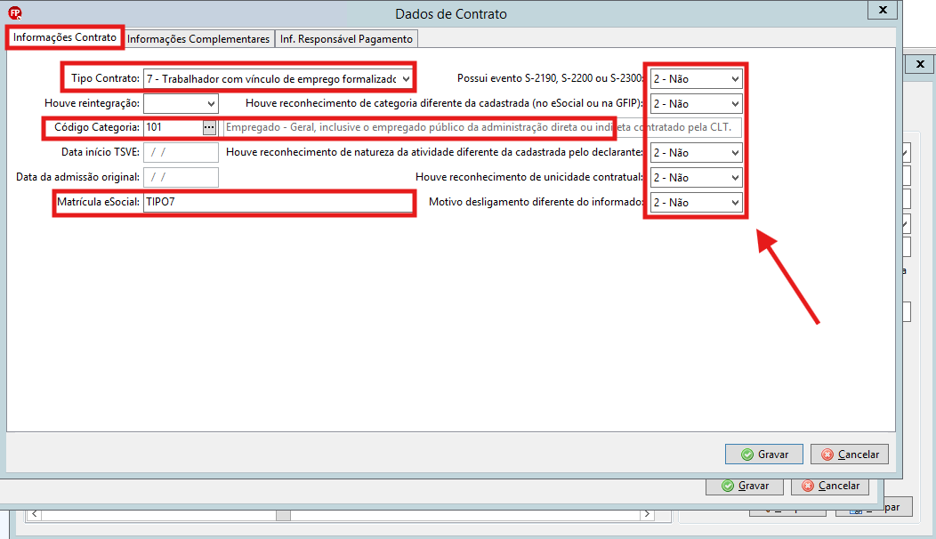Click the background horizontal scrollbar thumb

(x=283, y=514)
